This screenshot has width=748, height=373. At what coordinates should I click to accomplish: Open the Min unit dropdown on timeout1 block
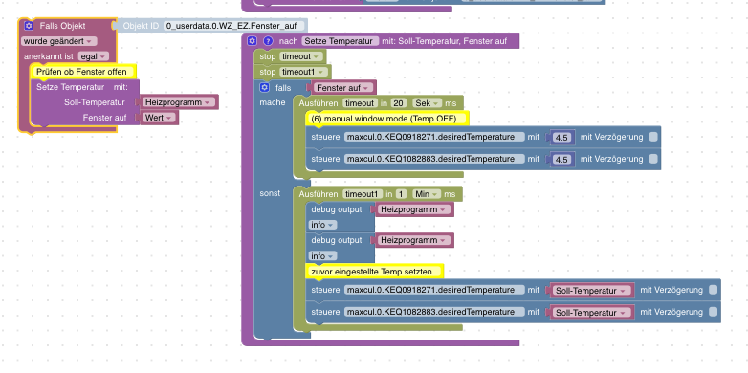coord(427,194)
